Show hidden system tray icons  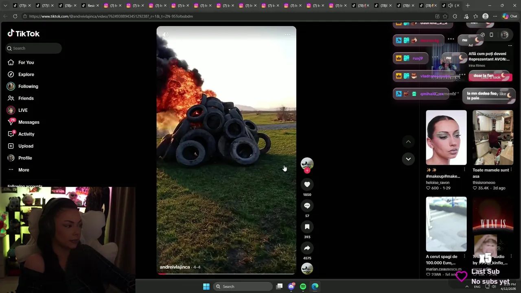click(x=467, y=286)
